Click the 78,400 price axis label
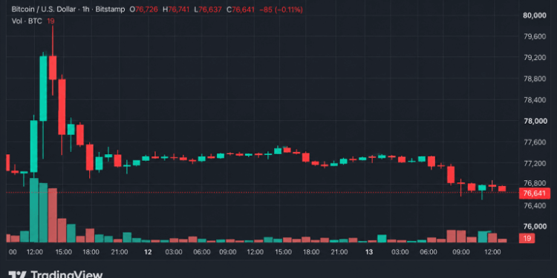Viewport: 557px width, 278px height. point(534,100)
